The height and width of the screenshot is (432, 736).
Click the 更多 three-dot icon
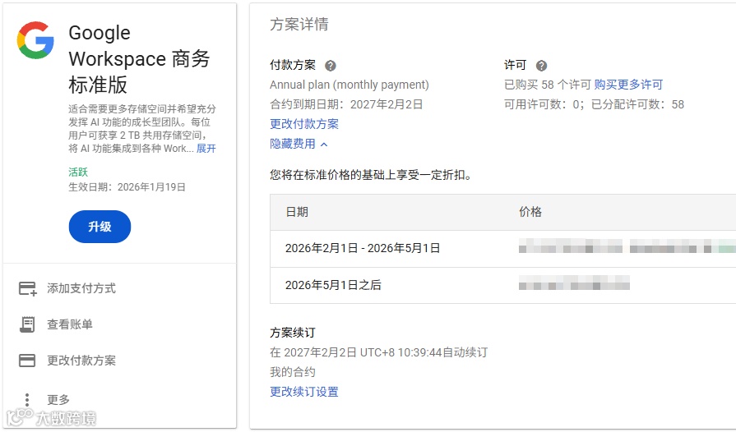(x=27, y=400)
